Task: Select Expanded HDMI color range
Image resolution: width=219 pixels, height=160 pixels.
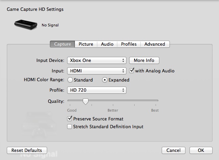Action: pyautogui.click(x=105, y=80)
